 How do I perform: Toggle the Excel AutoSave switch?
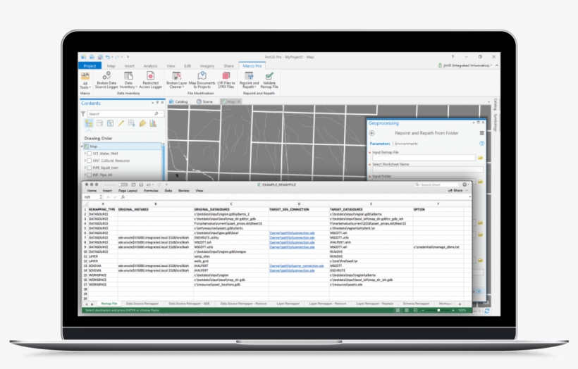[123, 184]
